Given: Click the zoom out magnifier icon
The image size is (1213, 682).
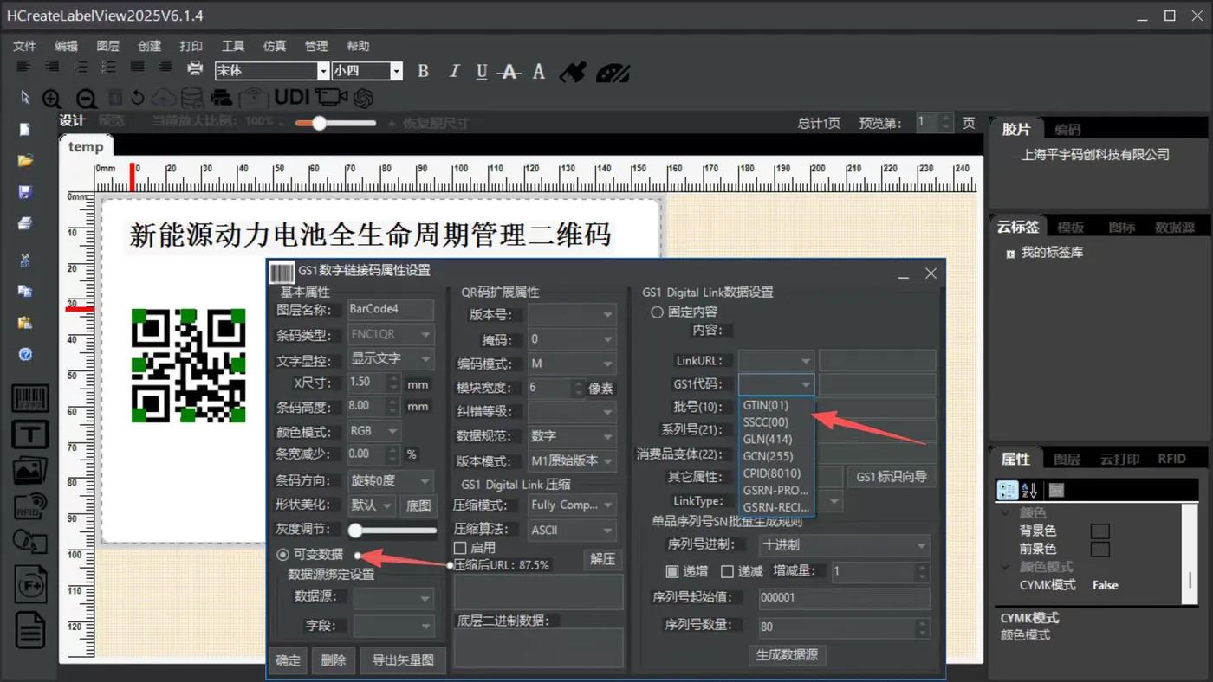Looking at the screenshot, I should tap(86, 99).
